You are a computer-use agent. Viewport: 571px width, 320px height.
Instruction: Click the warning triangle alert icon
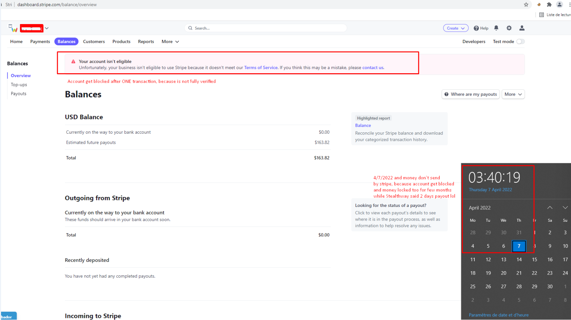[x=73, y=62]
